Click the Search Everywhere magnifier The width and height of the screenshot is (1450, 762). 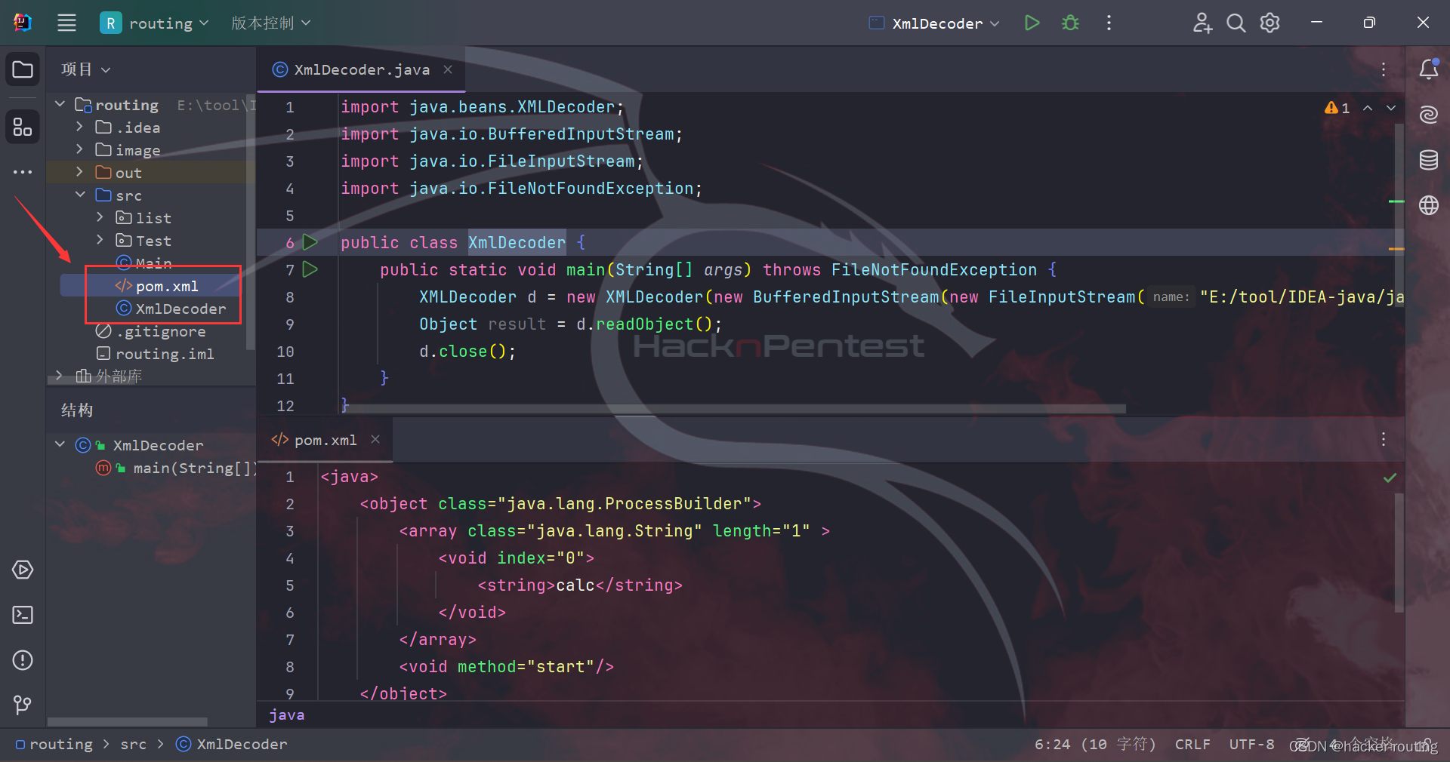coord(1236,23)
